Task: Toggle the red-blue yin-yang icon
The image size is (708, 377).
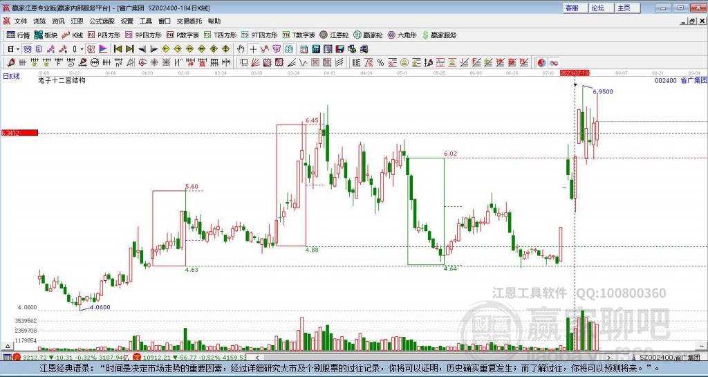Action: [542, 63]
